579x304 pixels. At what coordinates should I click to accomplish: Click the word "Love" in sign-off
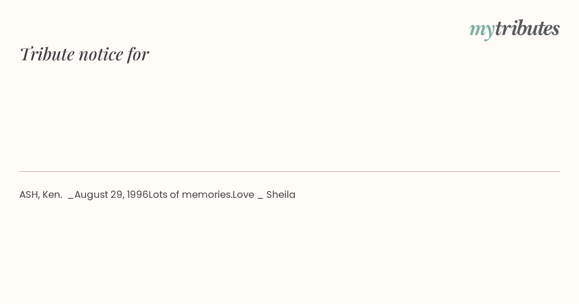tap(243, 194)
